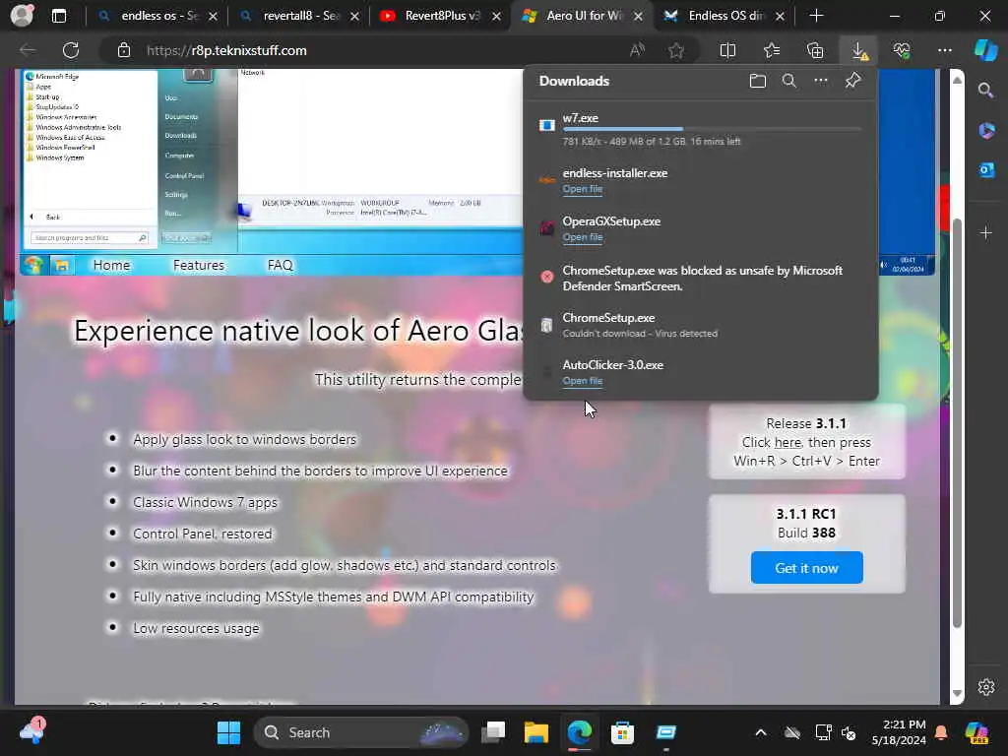Search downloads magnifier icon
The image size is (1008, 756).
pos(789,81)
